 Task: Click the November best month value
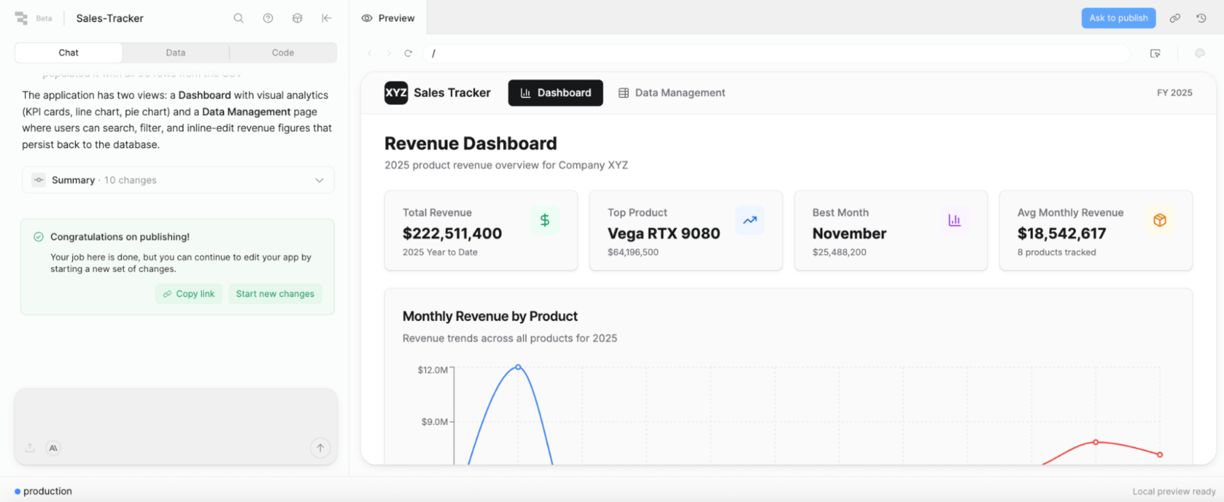click(849, 233)
